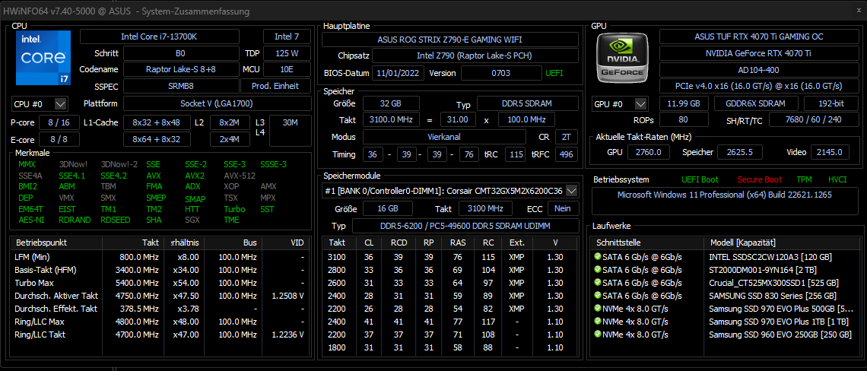The image size is (867, 371).
Task: Click the BIOS version 0703 field
Action: (x=501, y=73)
